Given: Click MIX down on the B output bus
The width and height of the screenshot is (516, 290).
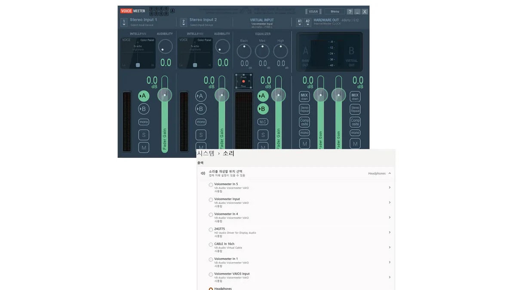Looking at the screenshot, I should click(x=355, y=97).
